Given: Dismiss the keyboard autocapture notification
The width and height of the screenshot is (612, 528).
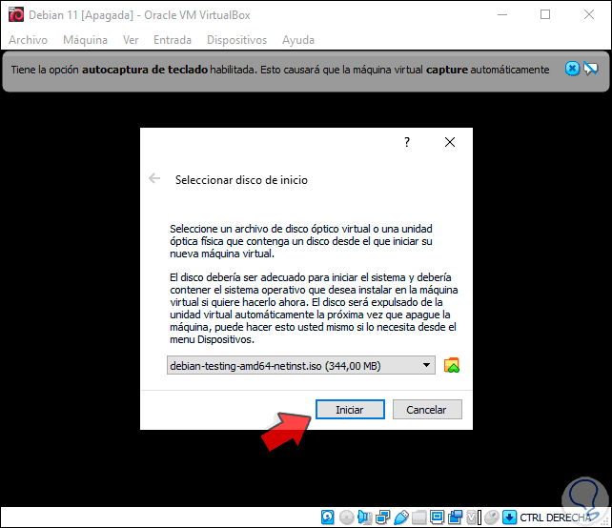Looking at the screenshot, I should pyautogui.click(x=572, y=69).
